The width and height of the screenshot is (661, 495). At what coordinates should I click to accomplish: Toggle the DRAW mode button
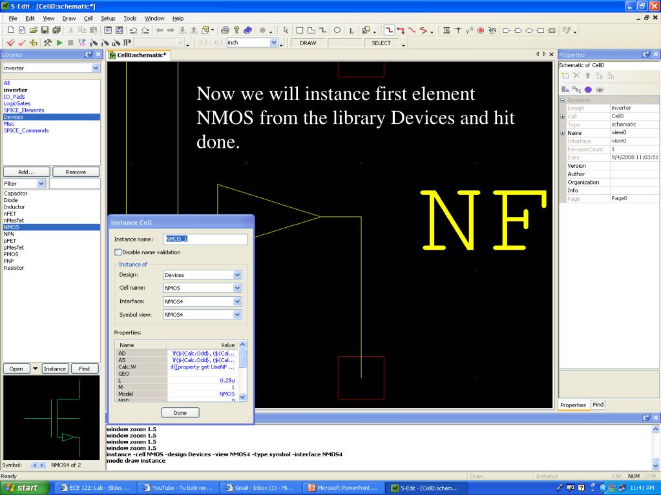click(x=308, y=43)
